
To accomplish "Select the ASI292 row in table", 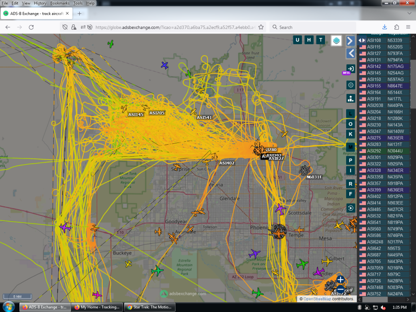I will point(384,151).
